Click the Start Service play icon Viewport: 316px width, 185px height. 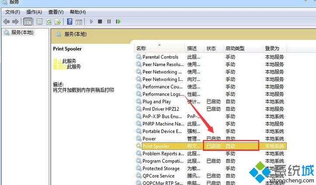point(91,21)
